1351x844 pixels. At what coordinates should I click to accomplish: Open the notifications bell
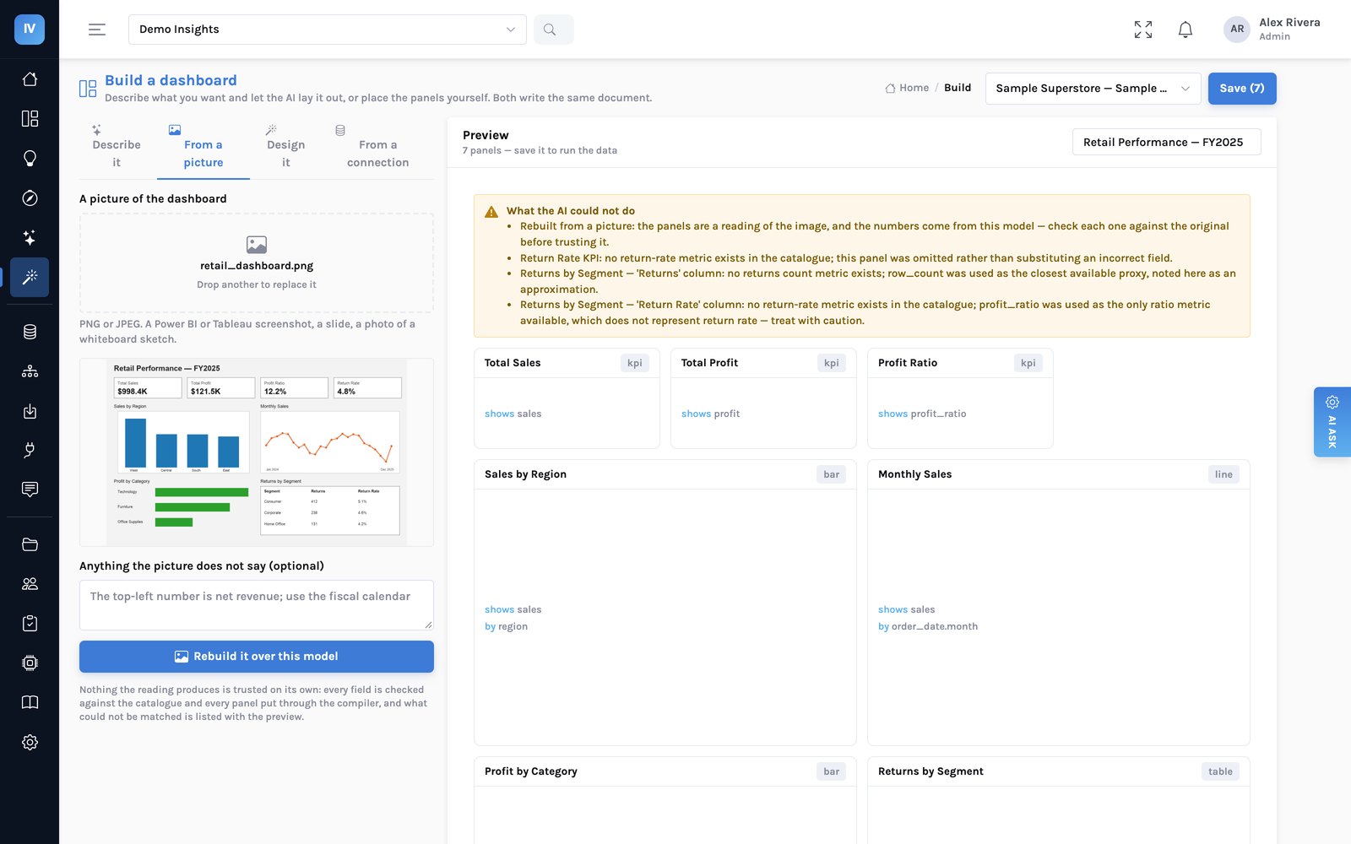point(1186,30)
